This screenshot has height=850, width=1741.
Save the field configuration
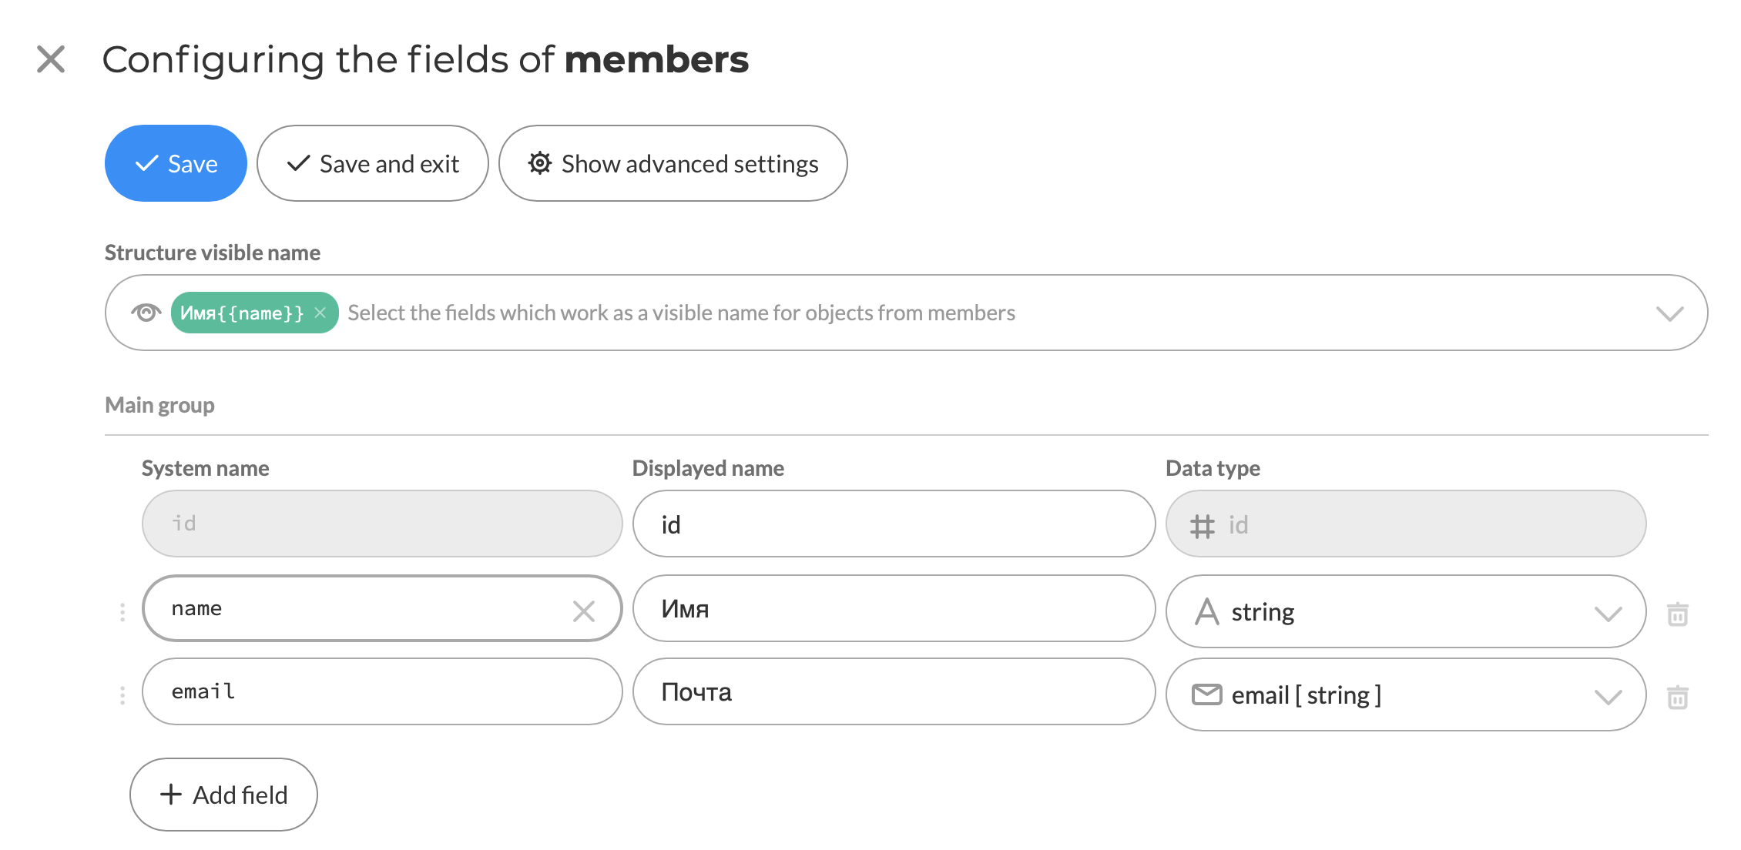tap(176, 163)
